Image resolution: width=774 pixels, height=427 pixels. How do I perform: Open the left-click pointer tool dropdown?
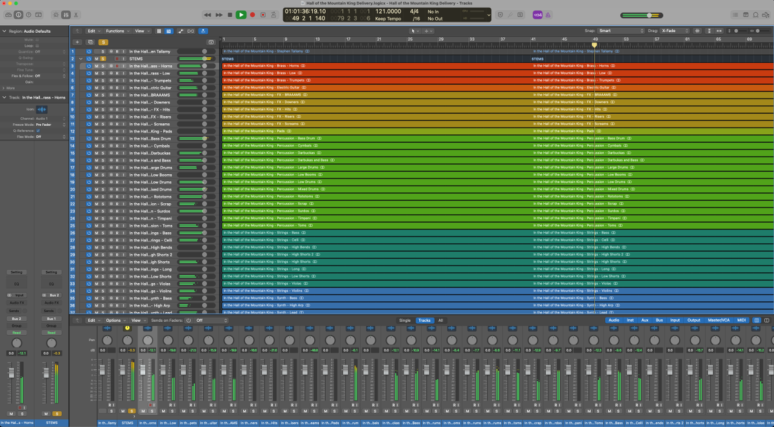pyautogui.click(x=415, y=31)
